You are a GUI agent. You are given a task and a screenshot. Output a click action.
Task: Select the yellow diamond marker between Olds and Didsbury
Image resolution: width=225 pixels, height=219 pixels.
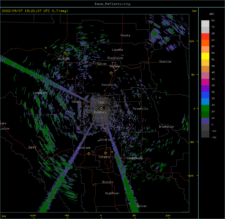pyautogui.click(x=101, y=108)
